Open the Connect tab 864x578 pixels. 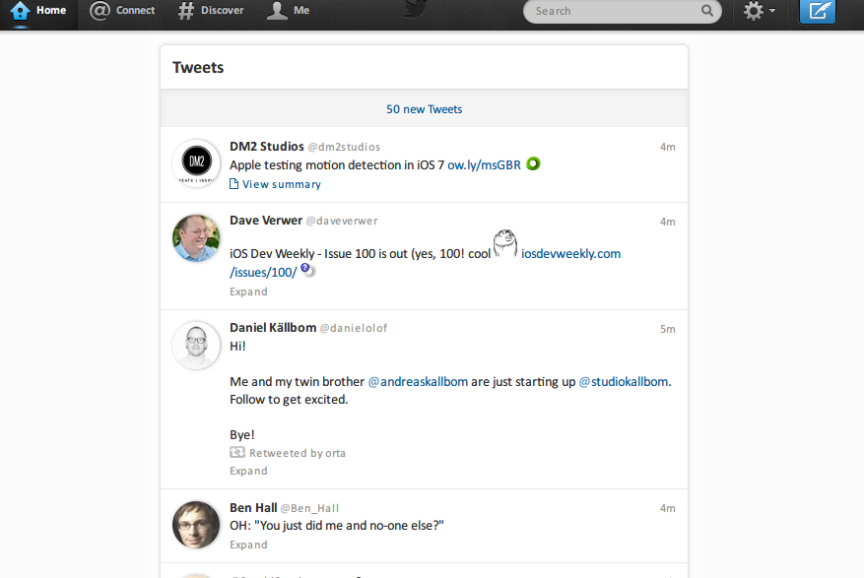point(122,11)
